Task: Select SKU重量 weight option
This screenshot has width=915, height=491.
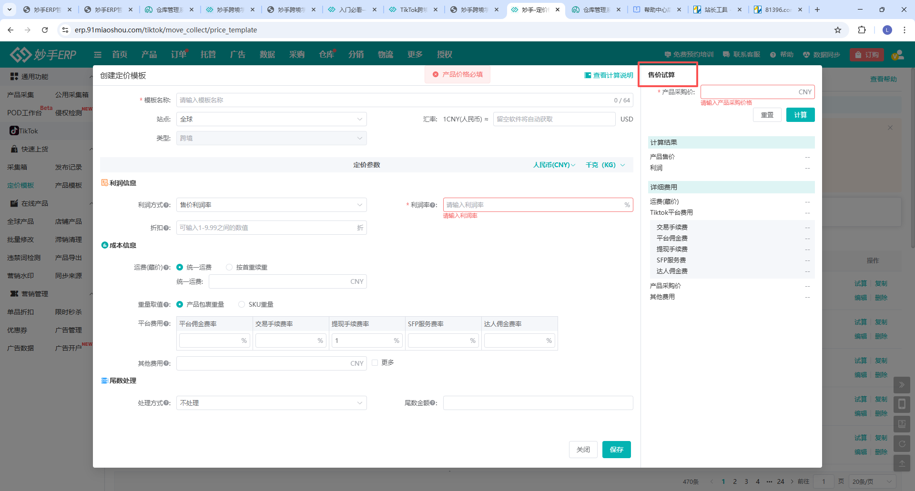Action: pos(242,305)
